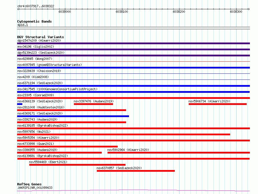The height and width of the screenshot is (194, 258).
Task: Click the 6038000 ruler tick label
Action: [65, 12]
